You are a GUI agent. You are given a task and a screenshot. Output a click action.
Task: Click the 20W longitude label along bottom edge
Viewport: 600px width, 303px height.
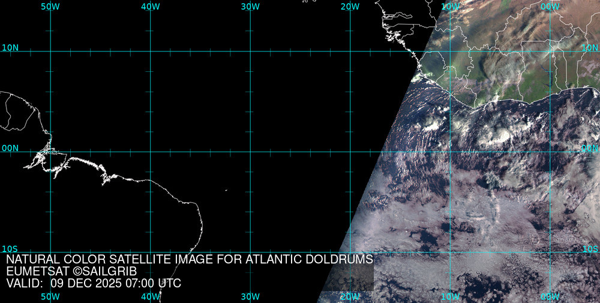[350, 296]
